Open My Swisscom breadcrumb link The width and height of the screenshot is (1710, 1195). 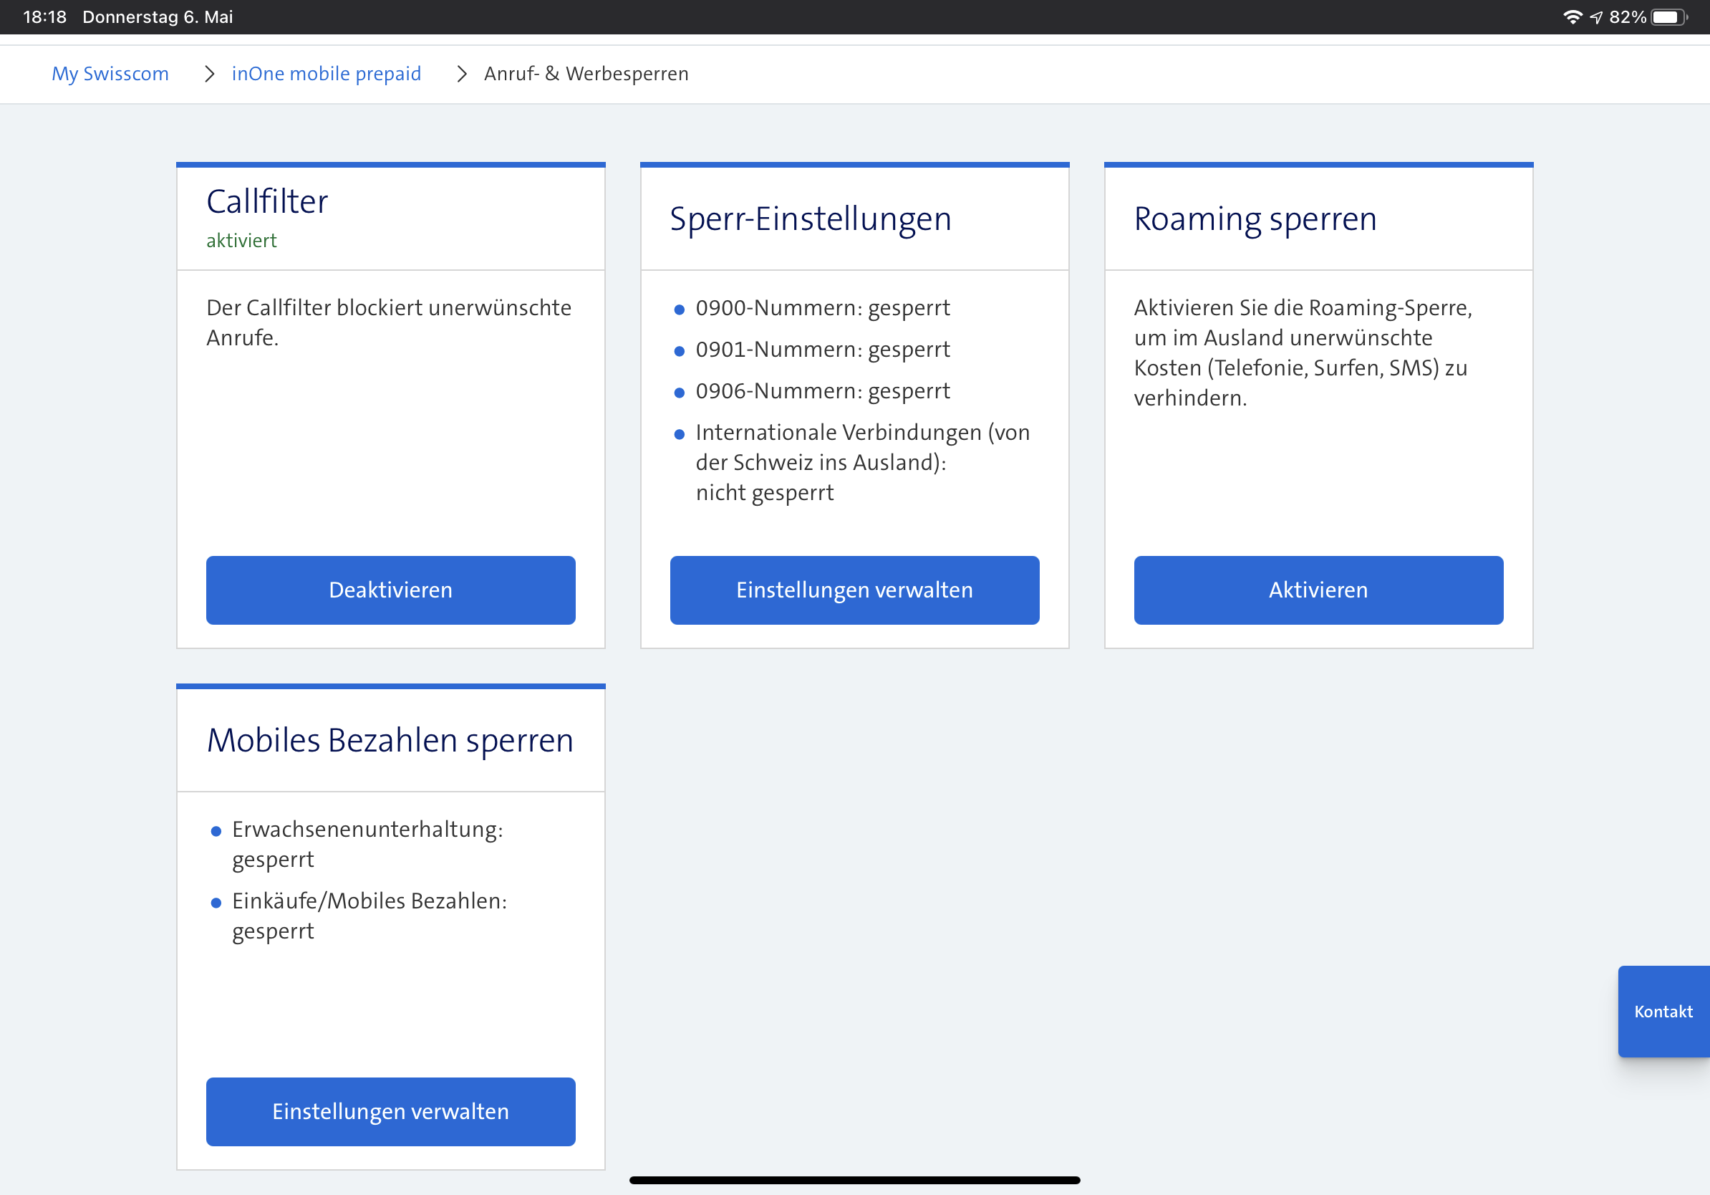click(110, 74)
